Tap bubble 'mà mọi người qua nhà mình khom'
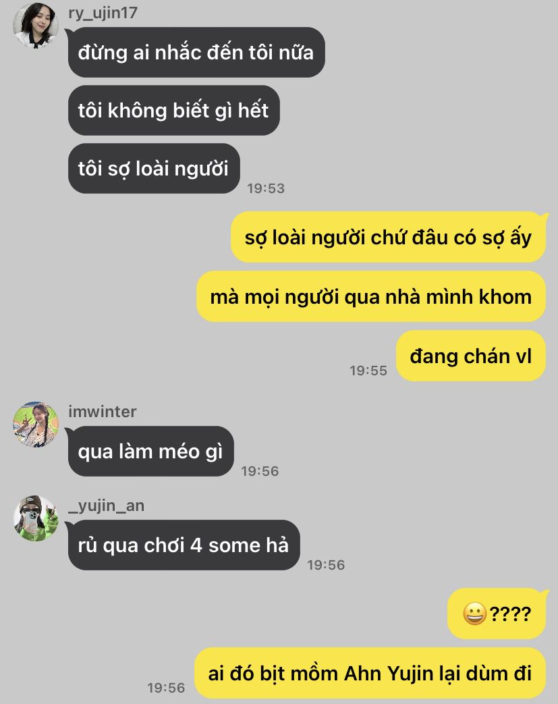The image size is (558, 704). pos(371,296)
